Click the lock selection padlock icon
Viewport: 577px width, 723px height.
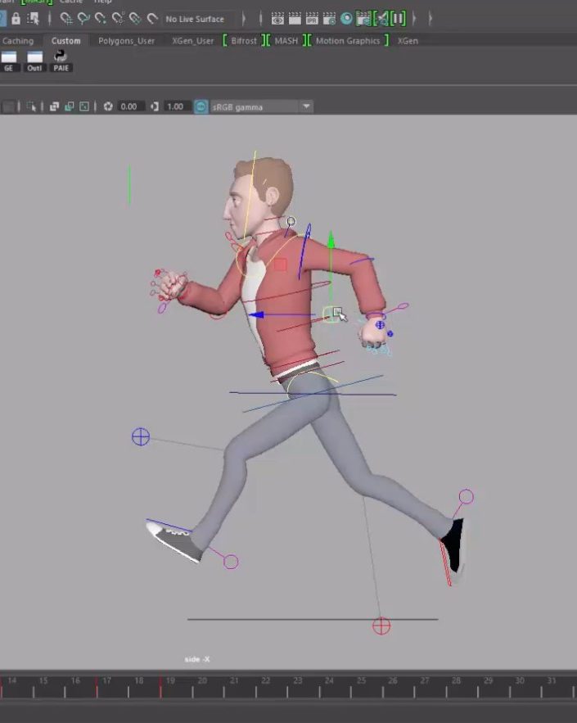[x=16, y=19]
